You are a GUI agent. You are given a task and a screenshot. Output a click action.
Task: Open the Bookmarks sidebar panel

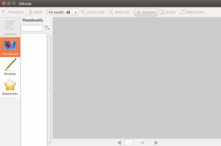point(10,87)
